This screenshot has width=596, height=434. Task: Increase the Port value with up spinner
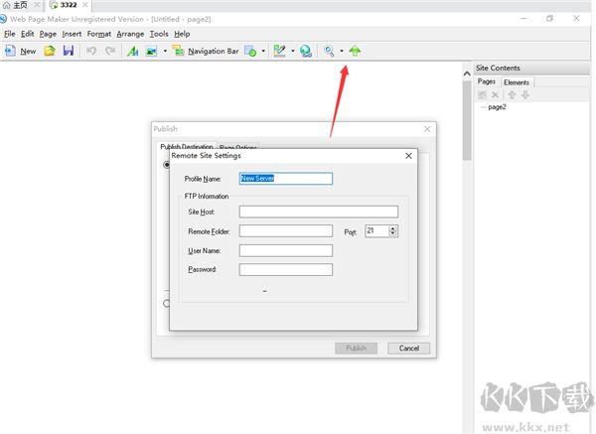[x=393, y=228]
